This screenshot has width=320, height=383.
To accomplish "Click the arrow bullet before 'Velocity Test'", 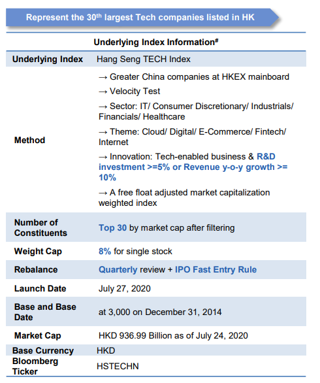I will point(103,92).
